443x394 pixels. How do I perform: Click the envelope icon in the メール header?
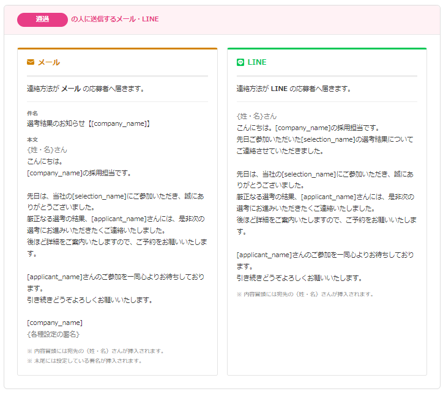(31, 62)
